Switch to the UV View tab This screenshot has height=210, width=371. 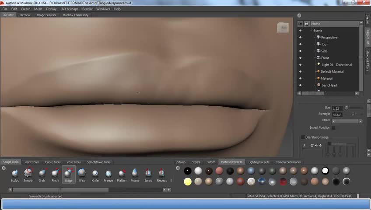[25, 15]
